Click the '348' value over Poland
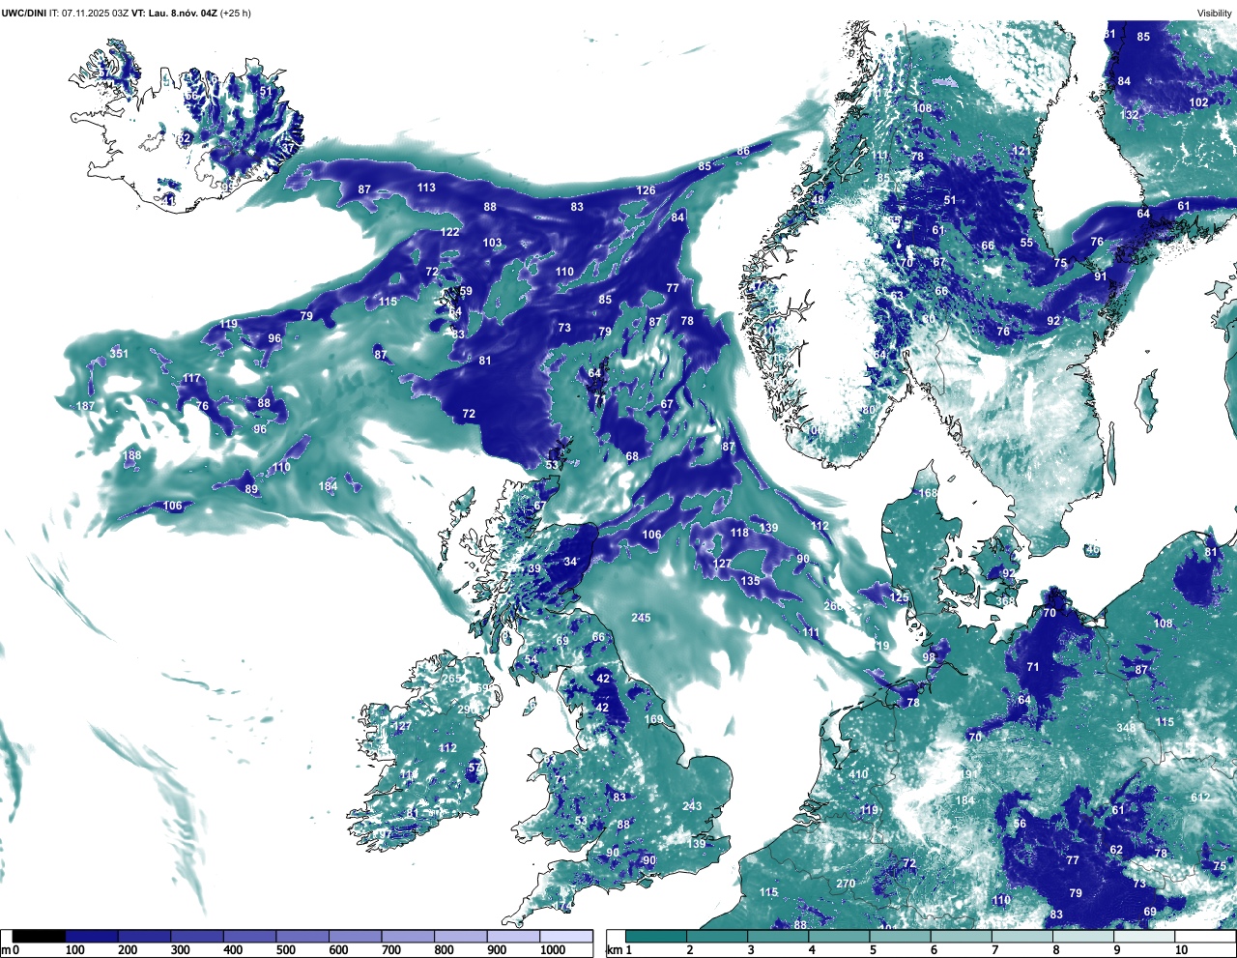 tap(1126, 728)
